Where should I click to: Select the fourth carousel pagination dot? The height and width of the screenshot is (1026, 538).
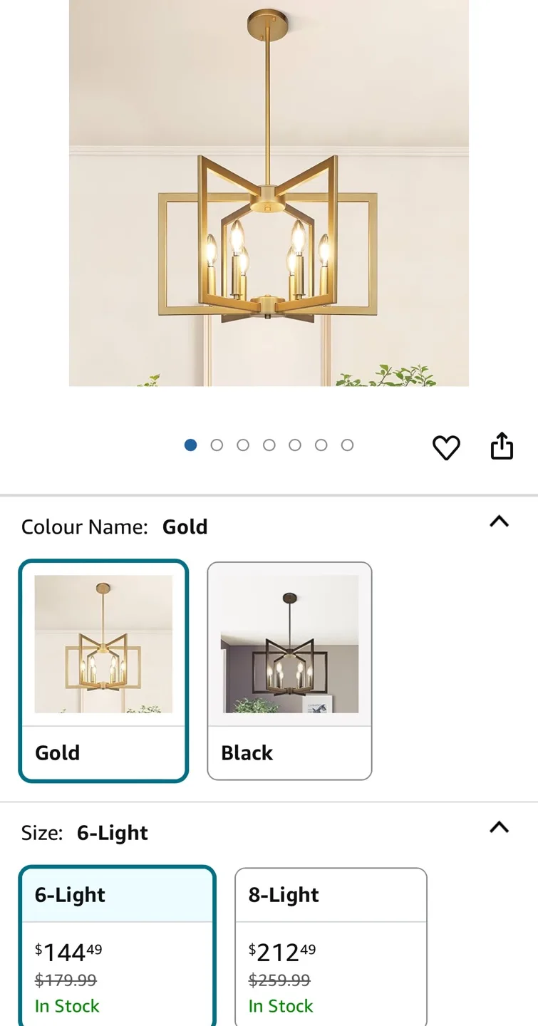point(269,444)
